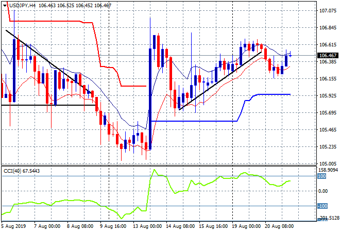
Task: Click the 107.075 price axis label
Action: (328, 11)
